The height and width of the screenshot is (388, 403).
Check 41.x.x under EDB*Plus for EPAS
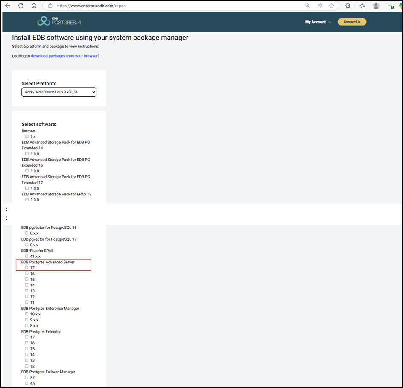pos(26,256)
